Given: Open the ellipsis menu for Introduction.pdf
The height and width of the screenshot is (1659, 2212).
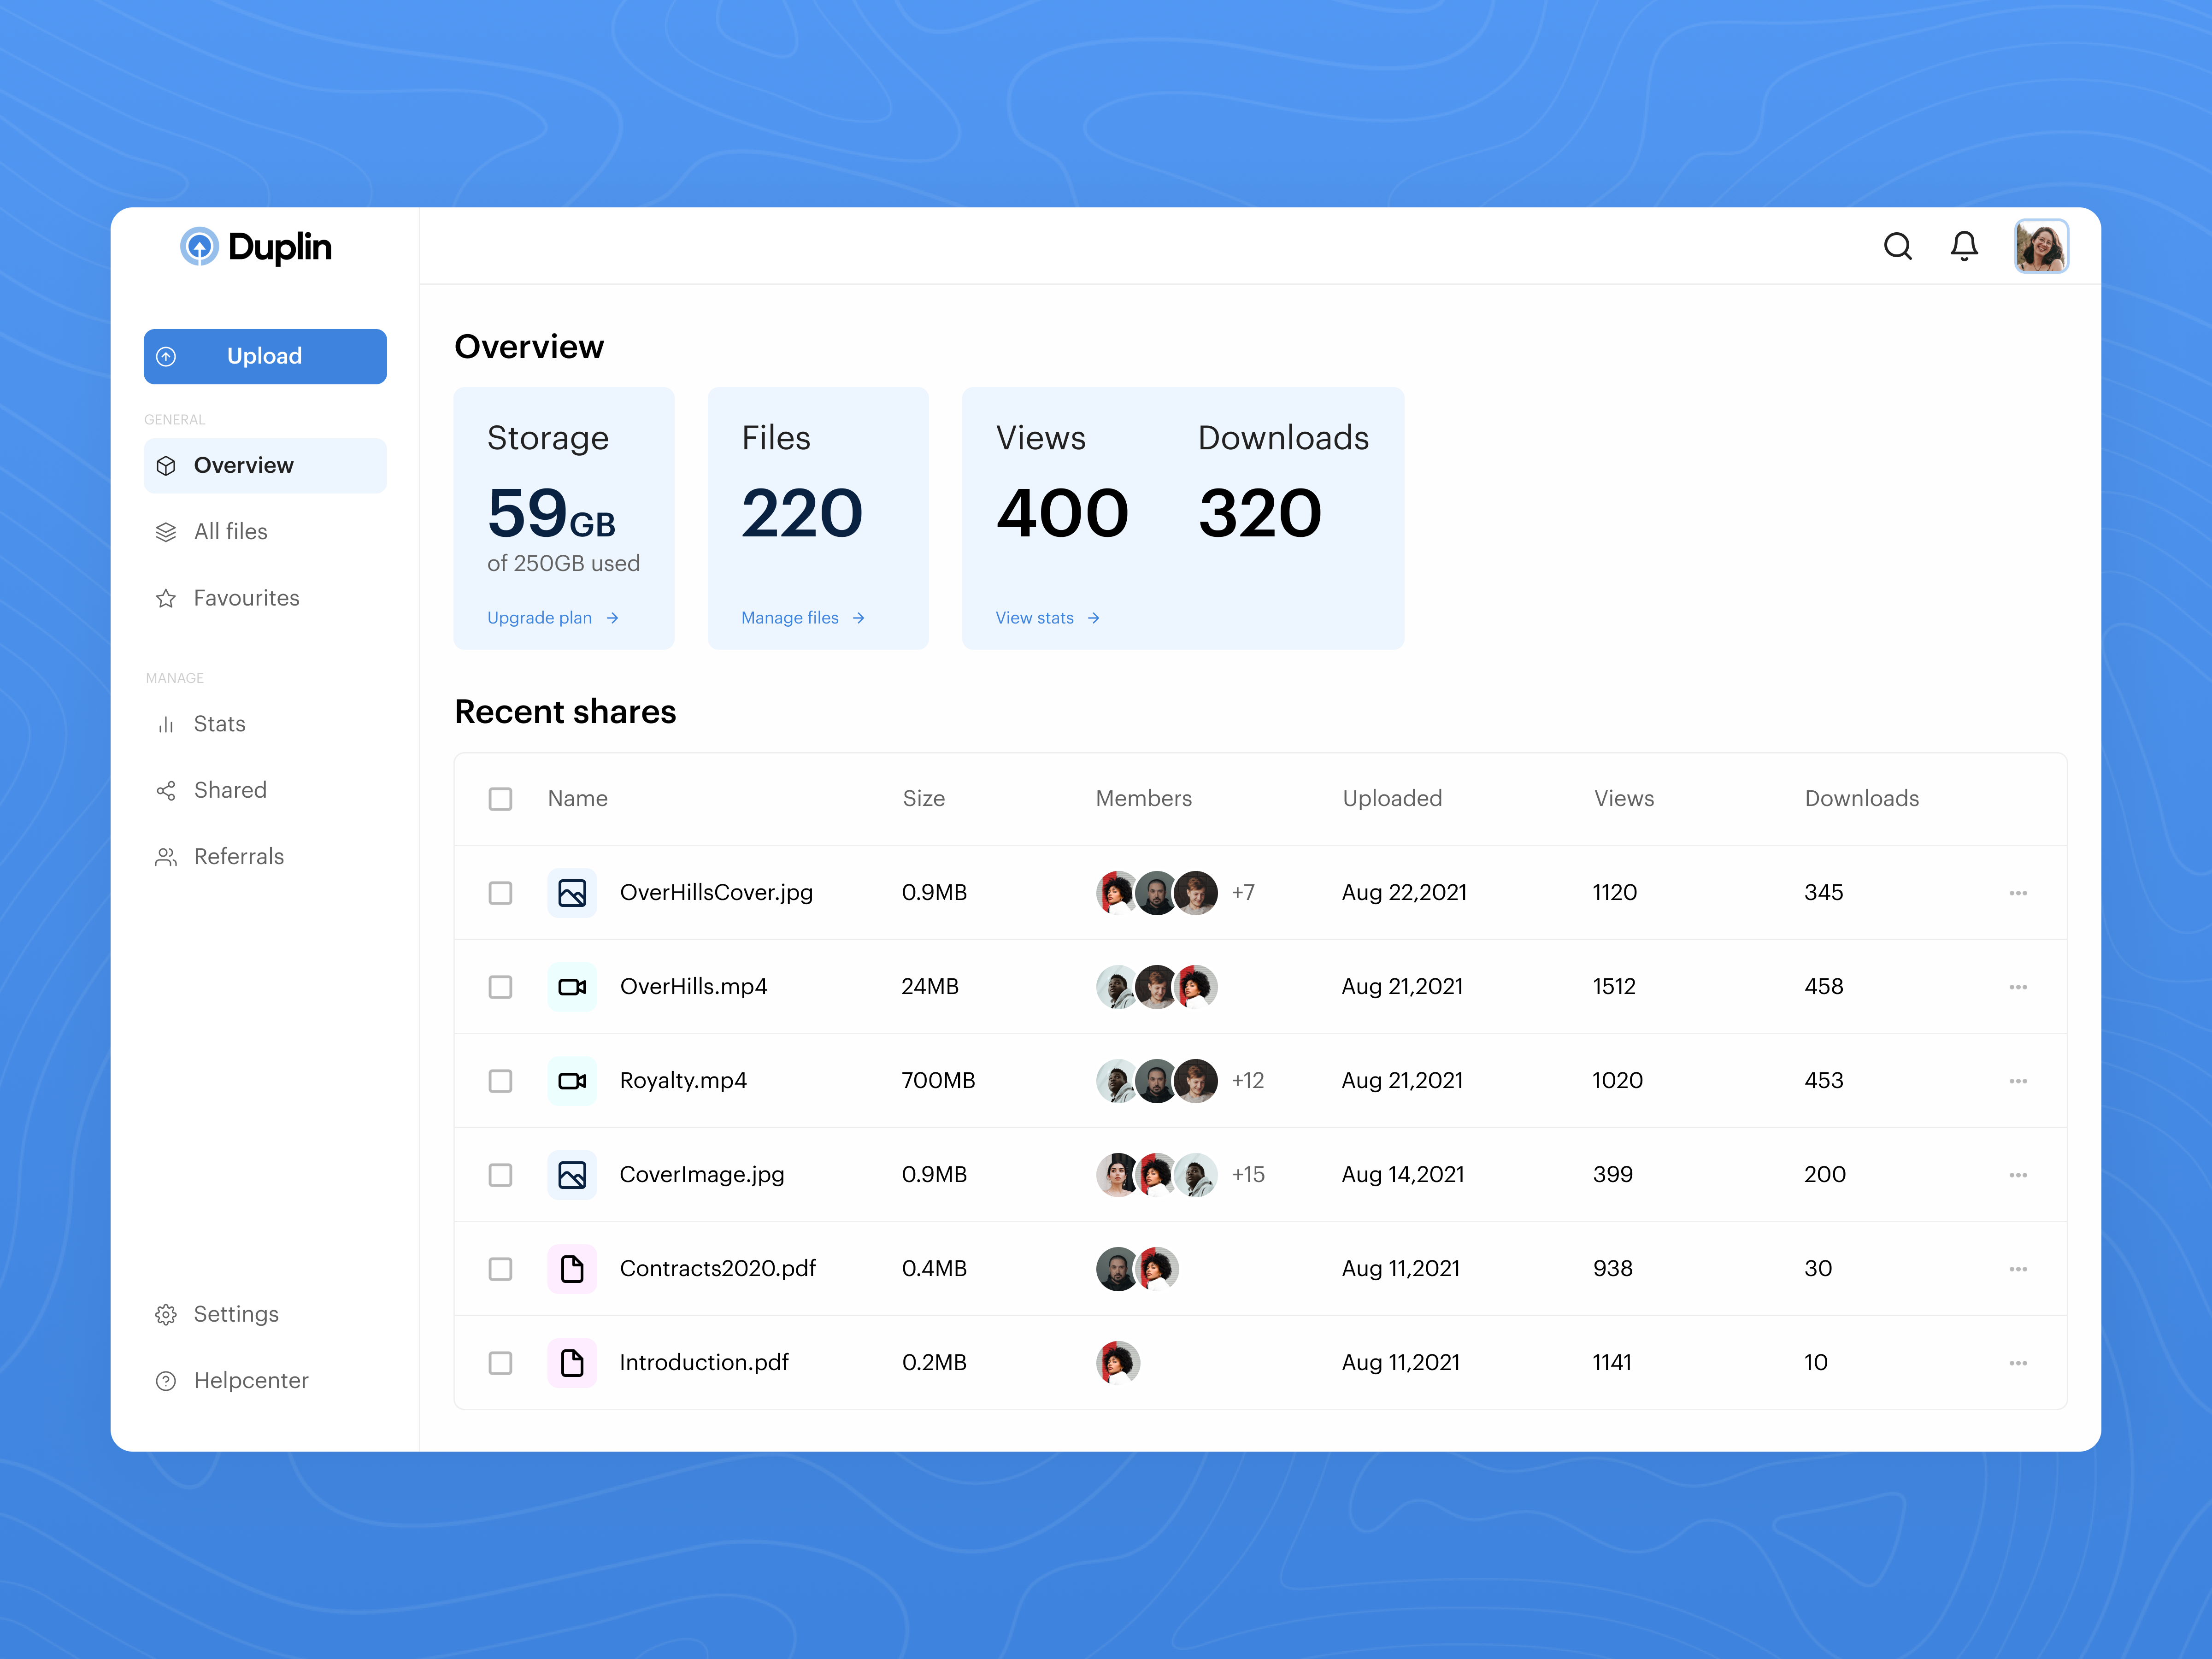Looking at the screenshot, I should pyautogui.click(x=2017, y=1363).
